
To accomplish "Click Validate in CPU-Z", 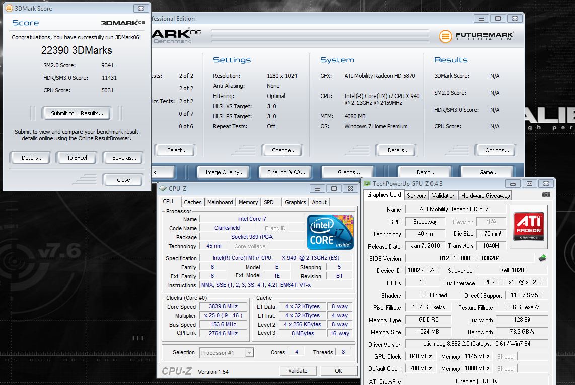I will click(298, 371).
